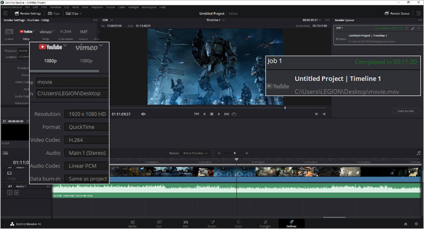Edit Job 1 with the pencil icon
Viewport: 424px width, 229px height.
click(x=412, y=28)
